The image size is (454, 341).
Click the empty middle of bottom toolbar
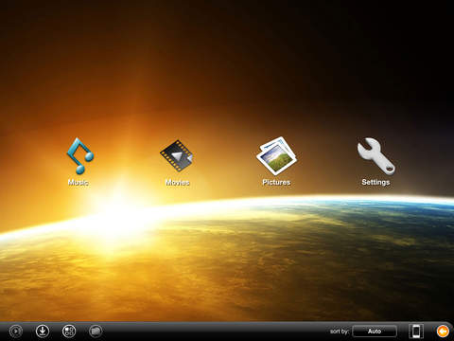tap(215, 332)
